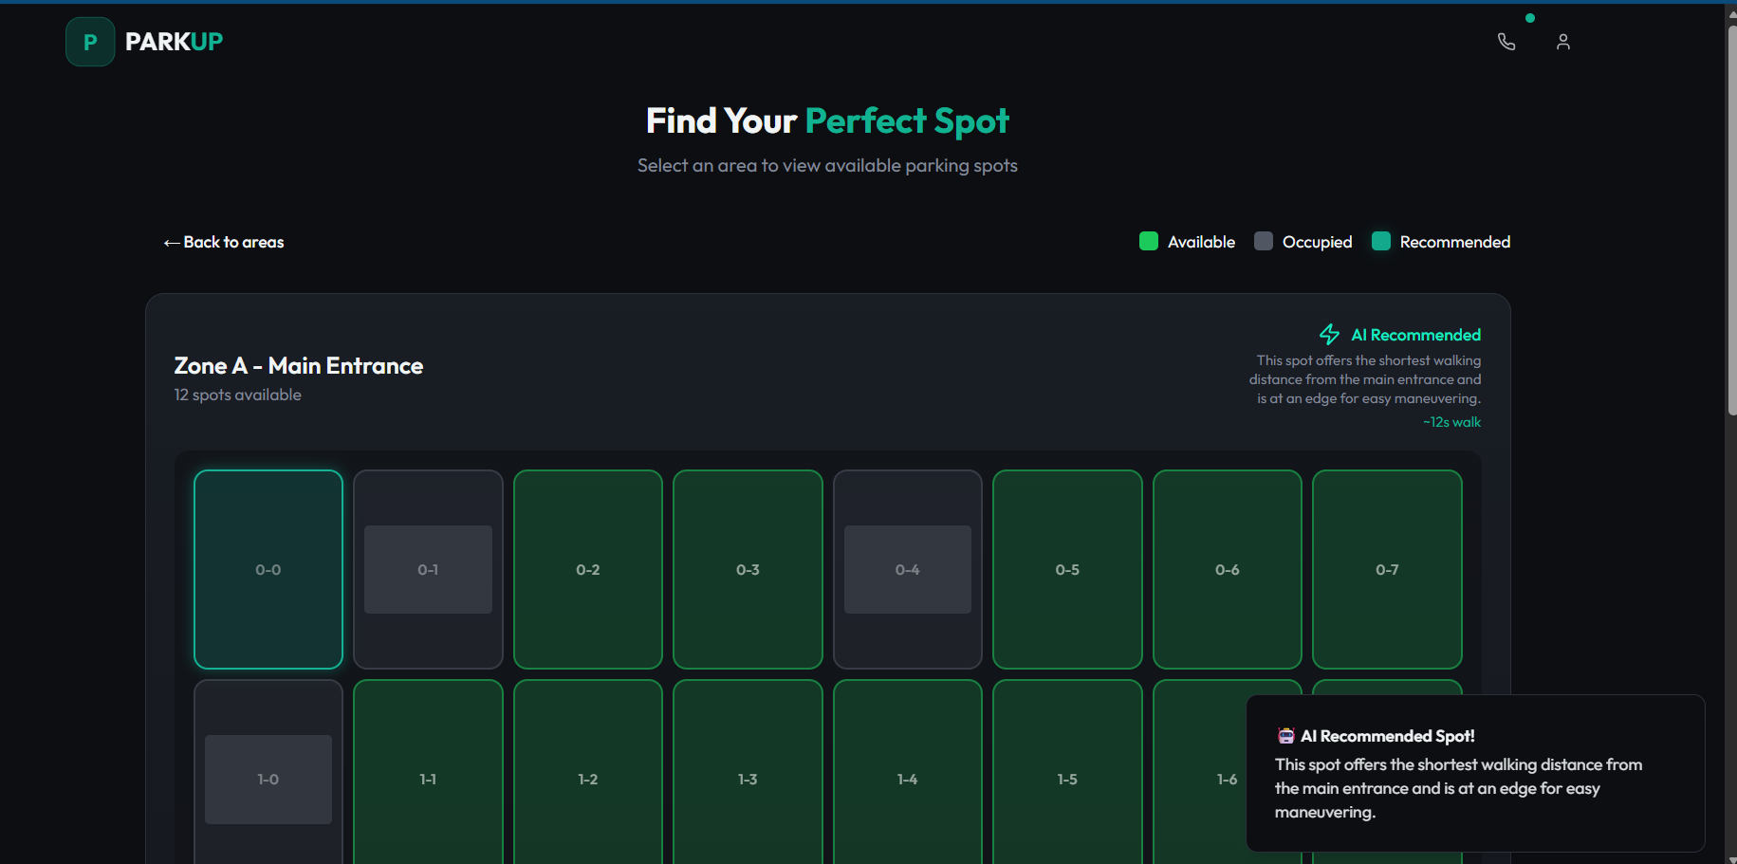Click the PARKUP brand name

point(174,42)
